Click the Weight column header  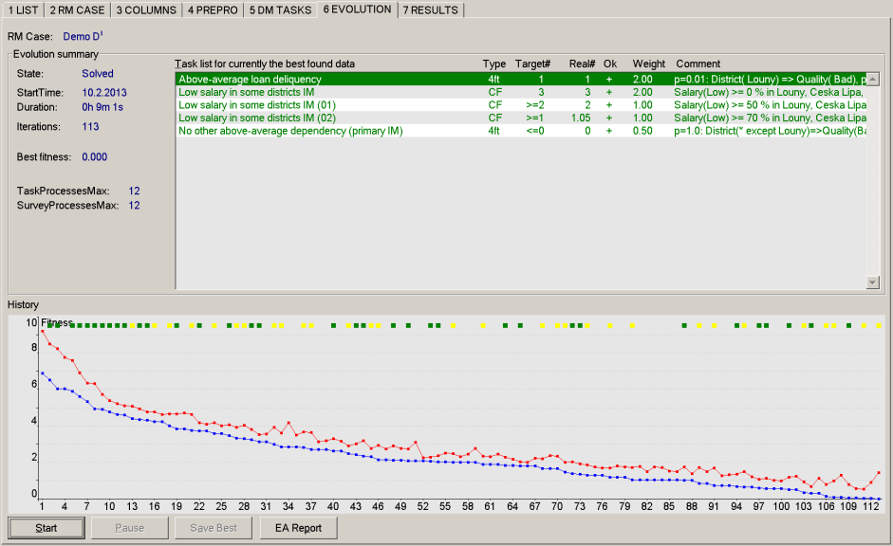click(649, 64)
